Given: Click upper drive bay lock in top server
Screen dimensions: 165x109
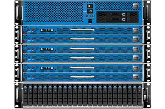Looking at the screenshot, I should click(x=124, y=14).
